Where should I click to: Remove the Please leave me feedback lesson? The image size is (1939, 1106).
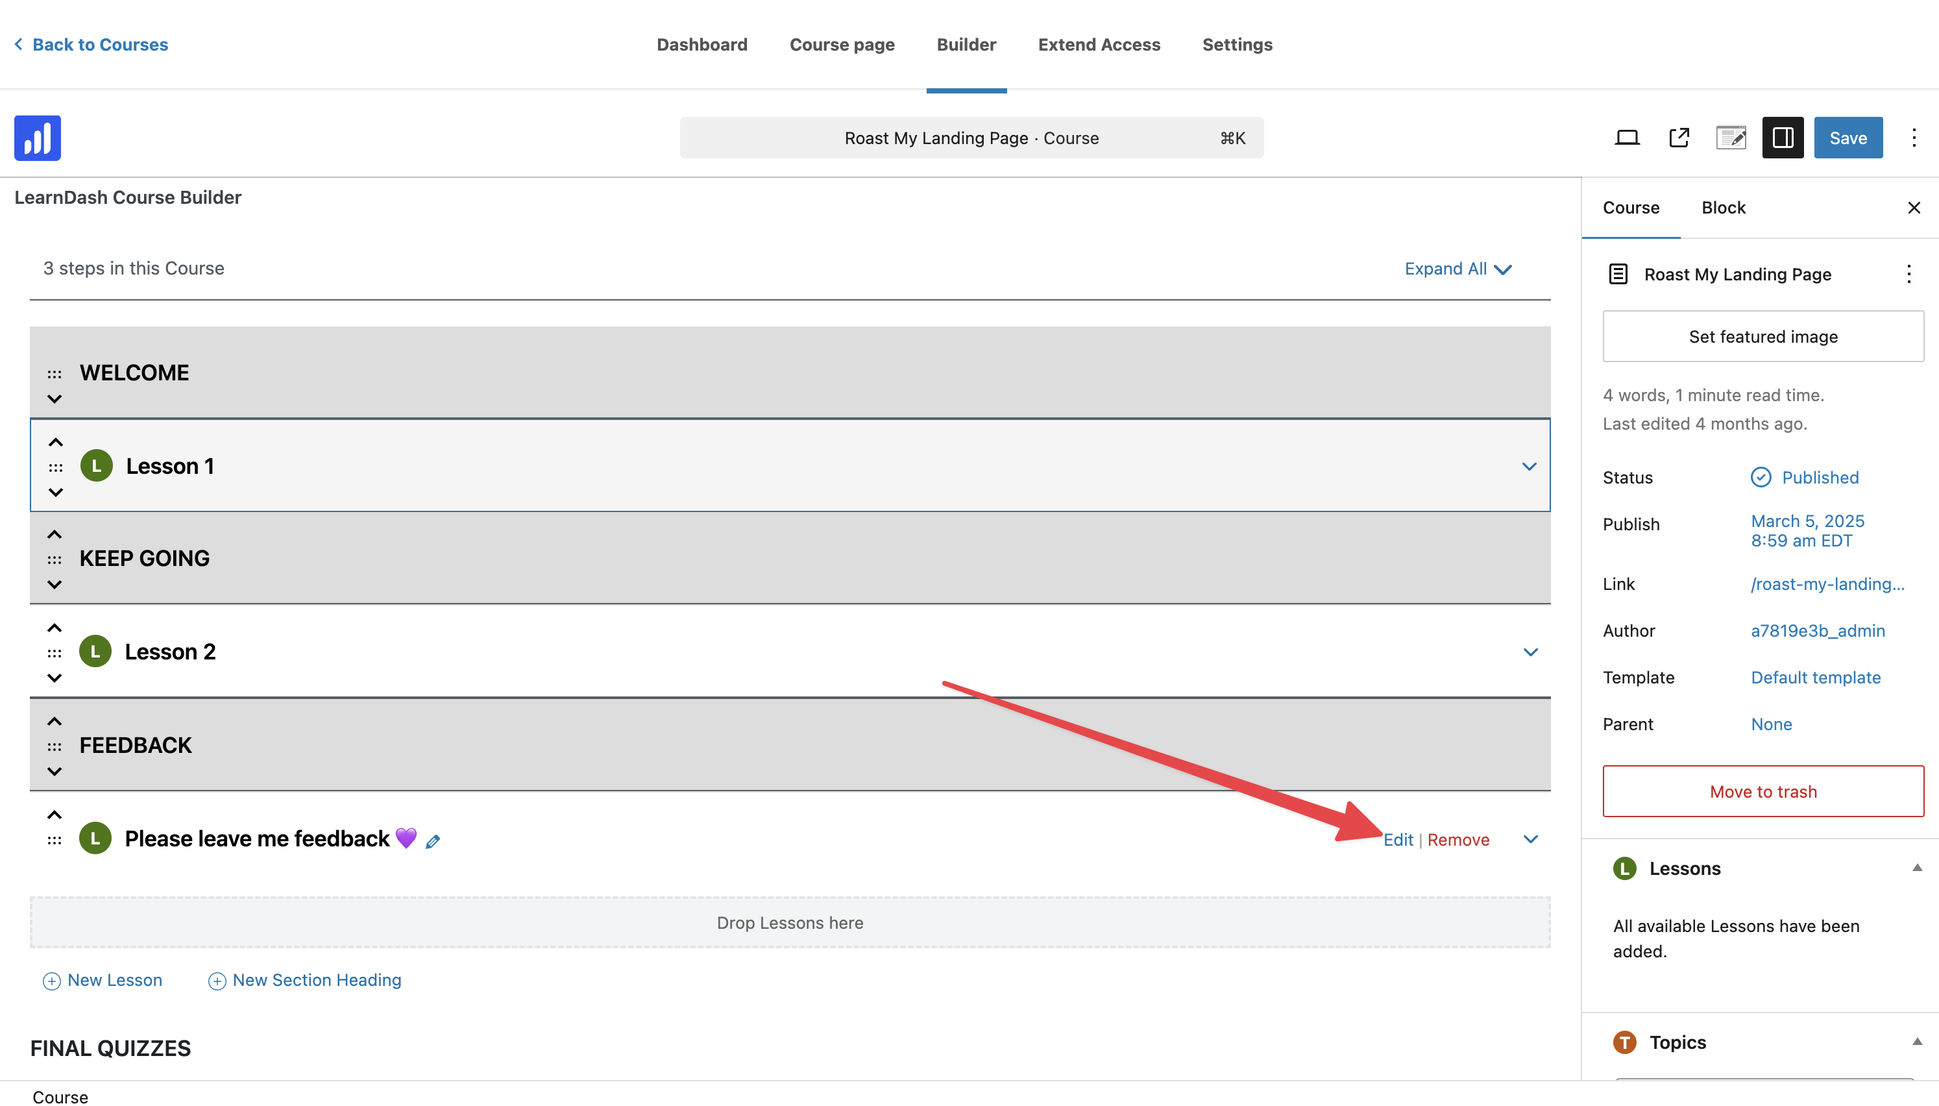click(1457, 839)
